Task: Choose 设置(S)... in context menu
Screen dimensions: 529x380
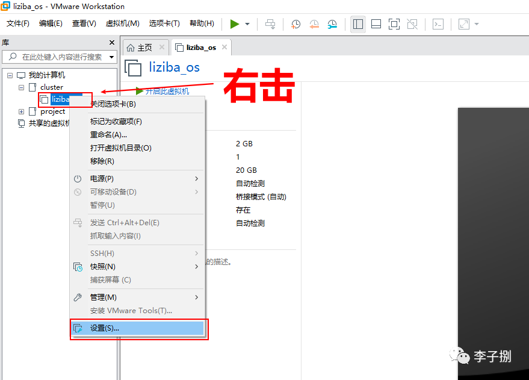Action: tap(137, 328)
